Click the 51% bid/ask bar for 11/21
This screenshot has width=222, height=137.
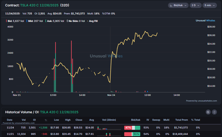(x=132, y=134)
